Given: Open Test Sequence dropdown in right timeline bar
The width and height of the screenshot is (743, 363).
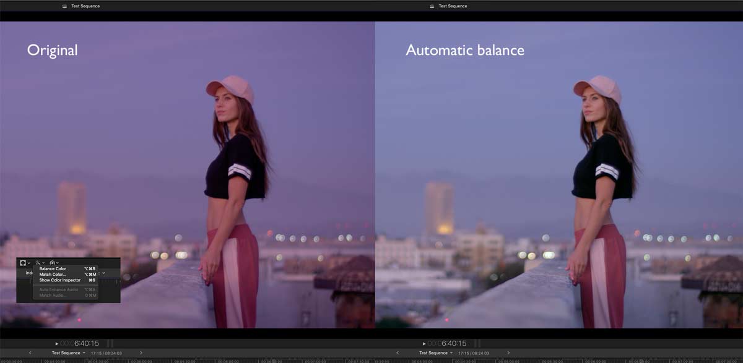Looking at the screenshot, I should pyautogui.click(x=436, y=353).
